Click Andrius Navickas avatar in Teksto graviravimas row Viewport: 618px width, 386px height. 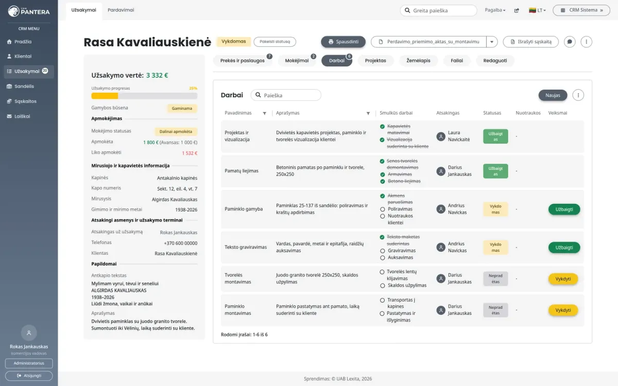[x=441, y=247]
